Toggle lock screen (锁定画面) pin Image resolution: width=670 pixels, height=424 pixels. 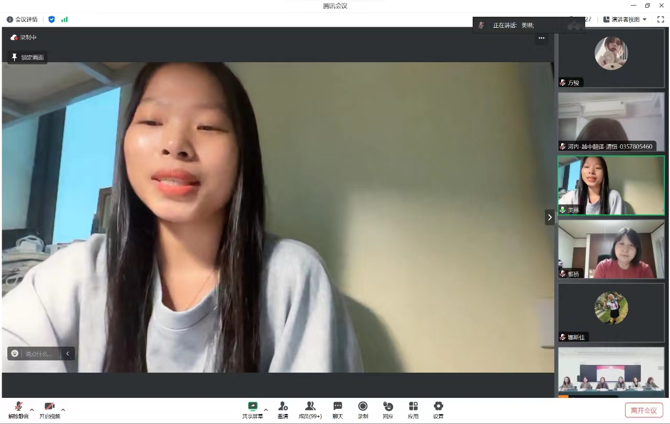point(28,58)
